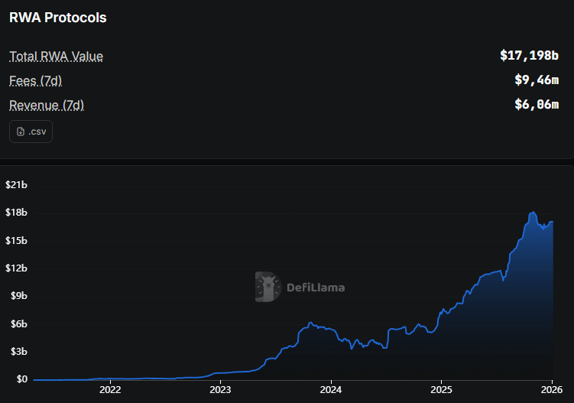Click the .csv export button label

tap(37, 132)
